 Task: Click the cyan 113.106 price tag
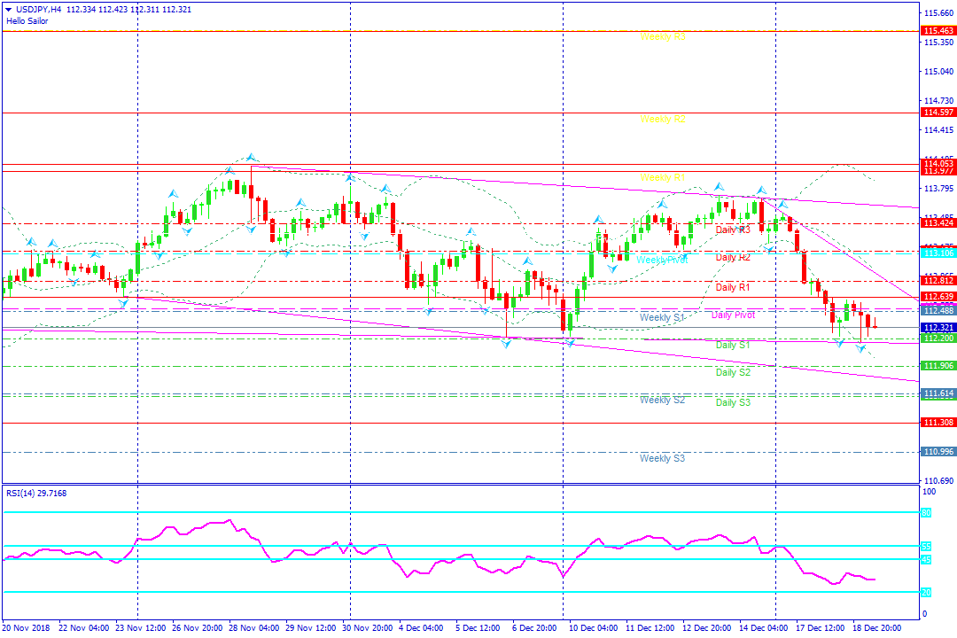click(x=938, y=253)
